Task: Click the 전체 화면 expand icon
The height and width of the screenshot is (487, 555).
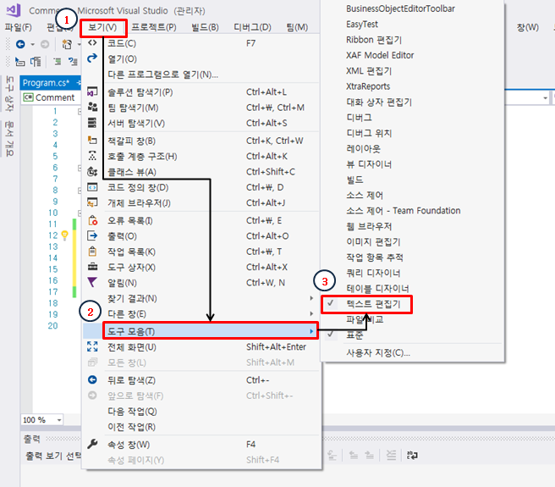Action: pos(92,346)
